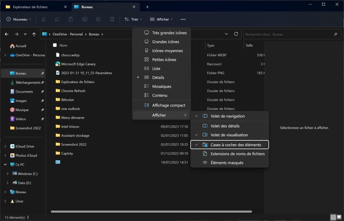344x221 pixels.
Task: Collapse the Ce PC tree node
Action: [x=5, y=164]
